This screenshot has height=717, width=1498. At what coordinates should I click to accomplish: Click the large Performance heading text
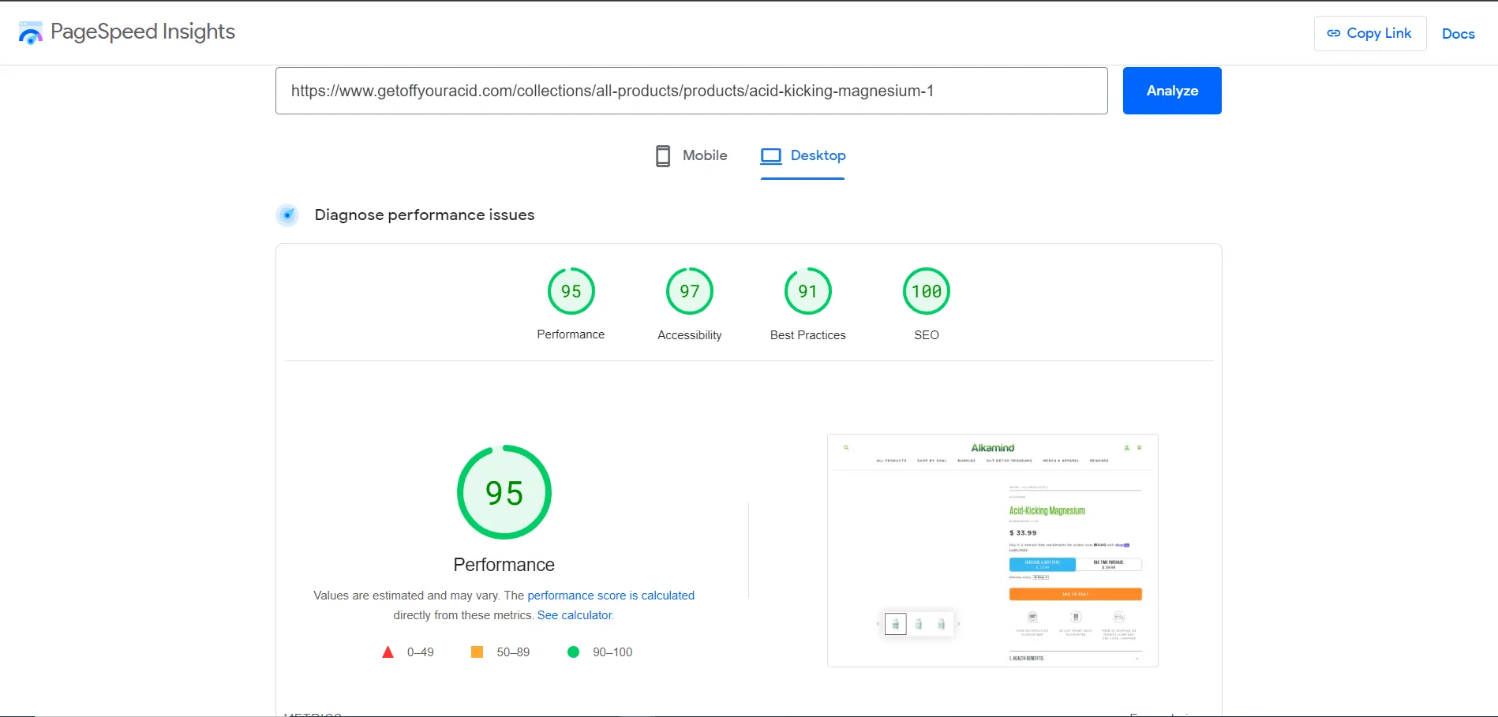coord(504,565)
